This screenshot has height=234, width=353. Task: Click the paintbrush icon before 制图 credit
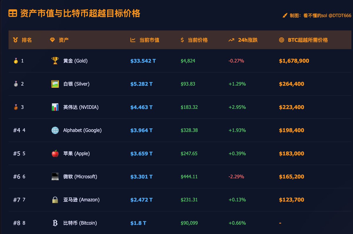[285, 15]
